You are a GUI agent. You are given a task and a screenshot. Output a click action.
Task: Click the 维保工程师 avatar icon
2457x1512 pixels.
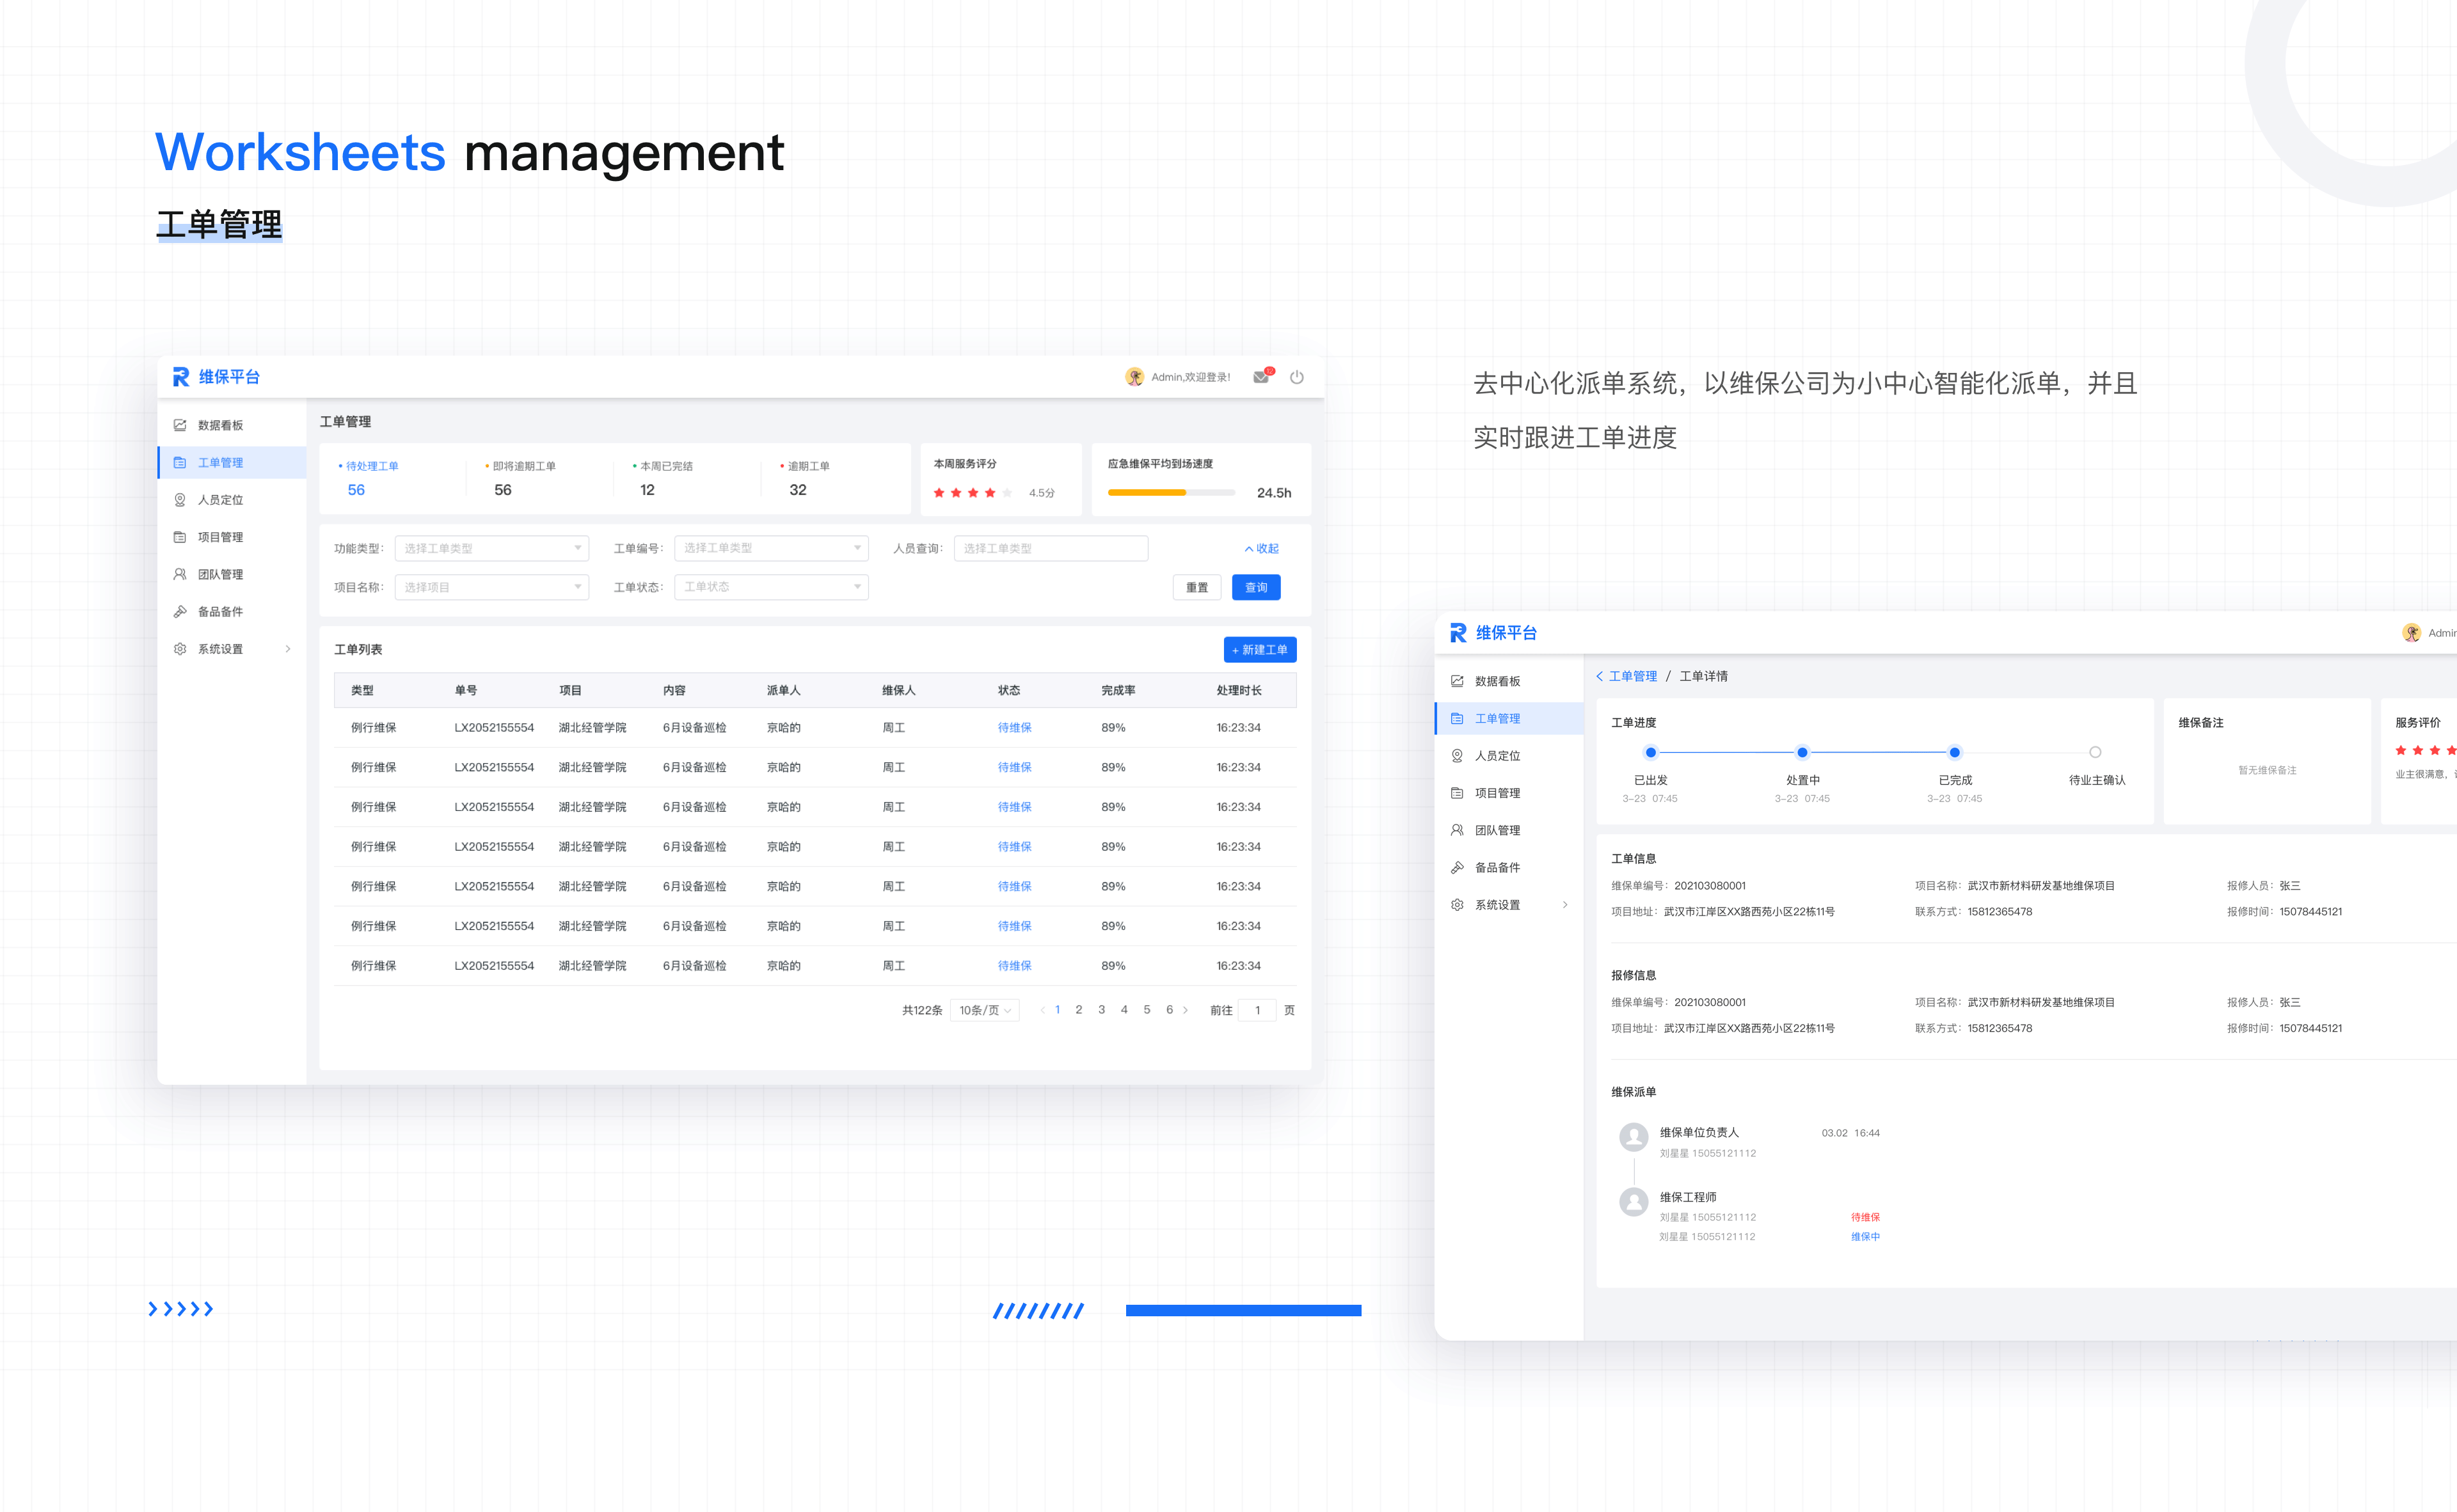(1634, 1201)
